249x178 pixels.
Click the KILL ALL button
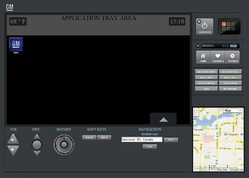pyautogui.click(x=230, y=77)
